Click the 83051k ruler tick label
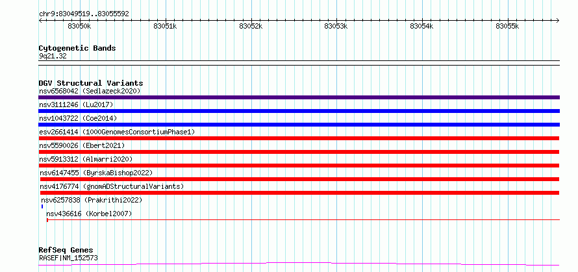The image size is (578, 272). [166, 27]
